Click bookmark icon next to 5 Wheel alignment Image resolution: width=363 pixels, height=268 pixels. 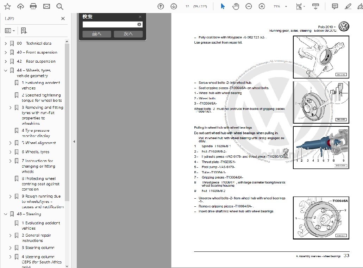pos(17,143)
